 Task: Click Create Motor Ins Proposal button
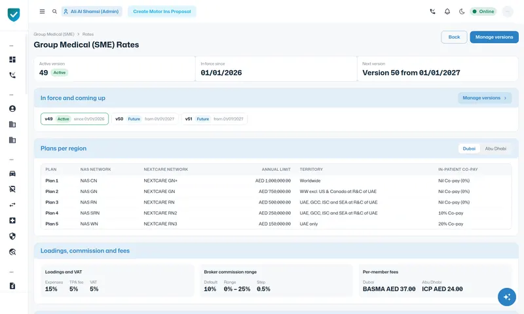point(162,11)
